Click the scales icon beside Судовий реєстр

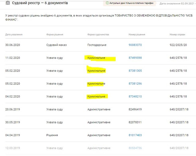pos(8,3)
